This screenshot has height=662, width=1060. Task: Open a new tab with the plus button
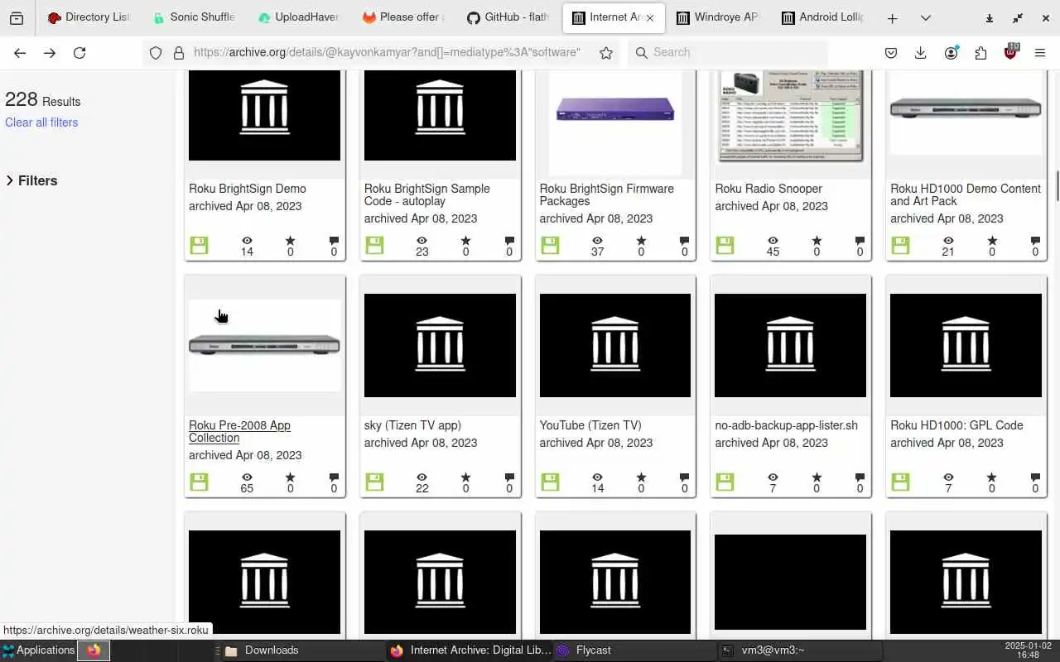click(892, 18)
